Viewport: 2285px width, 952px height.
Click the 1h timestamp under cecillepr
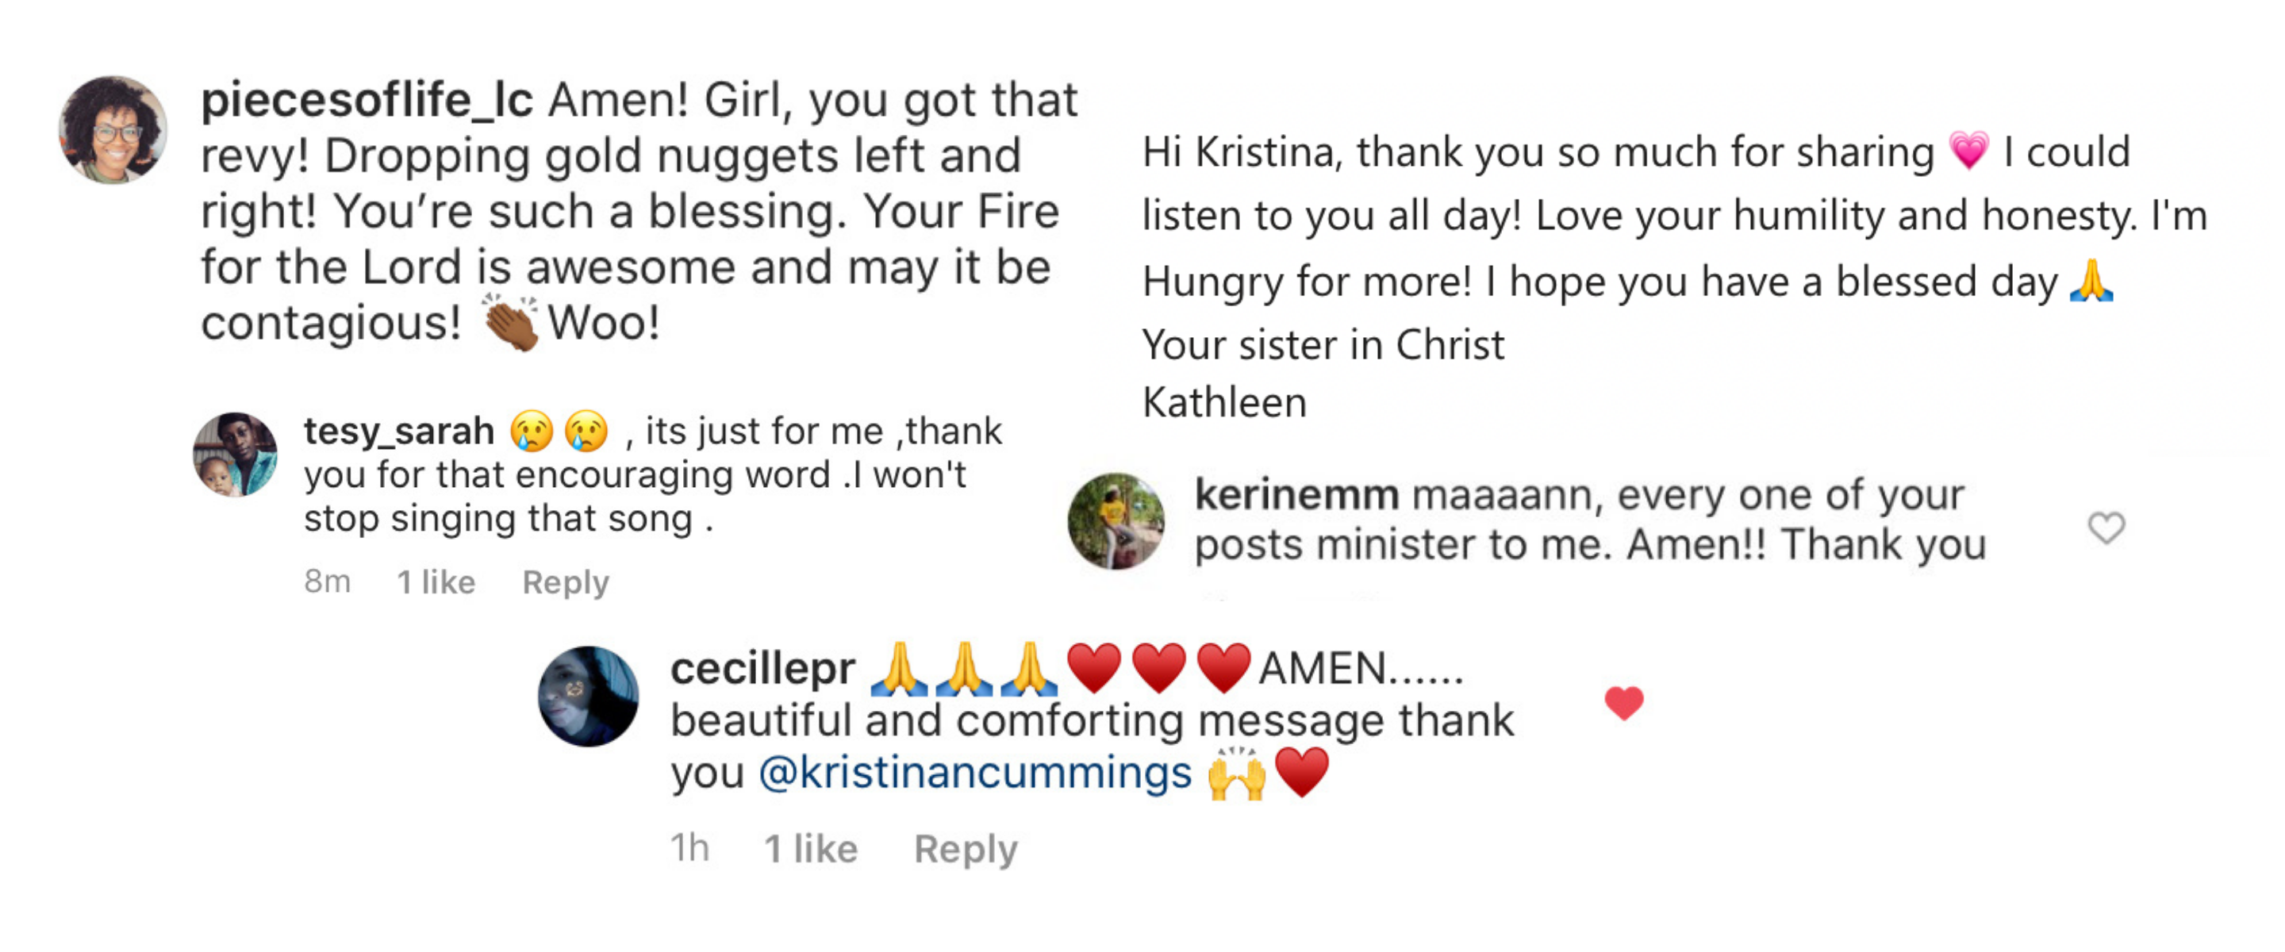click(x=689, y=849)
